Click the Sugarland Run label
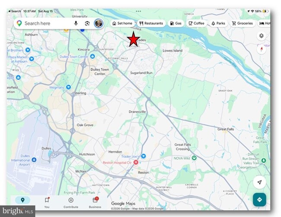The image size is (281, 217). pos(141,73)
